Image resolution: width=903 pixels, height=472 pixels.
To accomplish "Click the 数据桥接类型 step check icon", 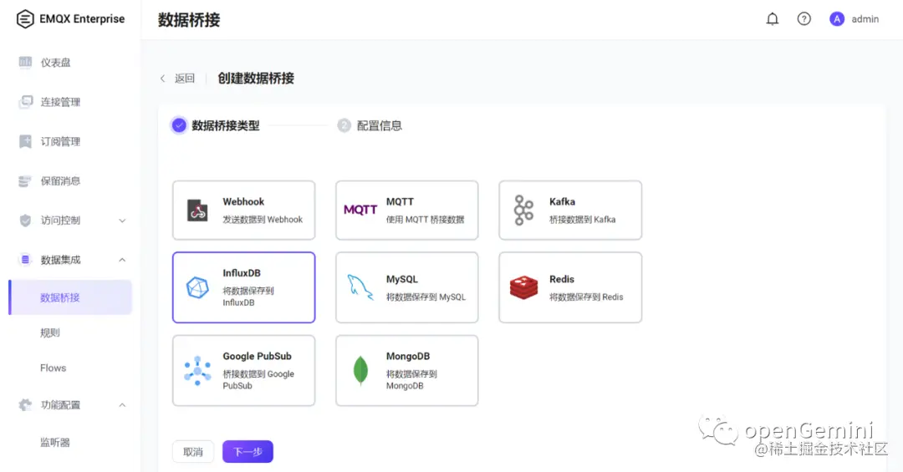I will [x=179, y=125].
